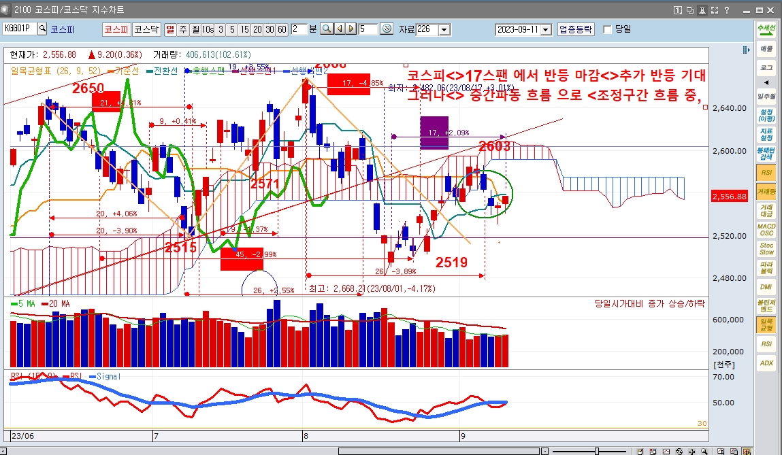Select the 주 weekly period tab
The width and height of the screenshot is (782, 455).
183,29
